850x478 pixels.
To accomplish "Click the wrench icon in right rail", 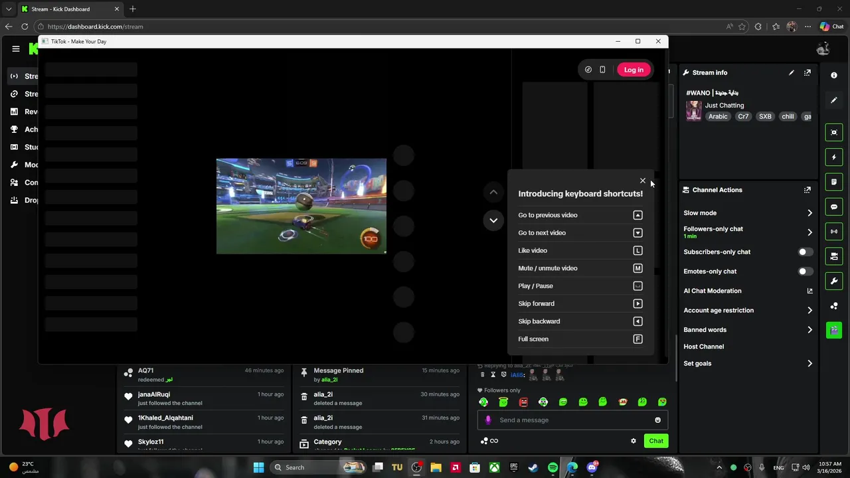I will tap(834, 281).
